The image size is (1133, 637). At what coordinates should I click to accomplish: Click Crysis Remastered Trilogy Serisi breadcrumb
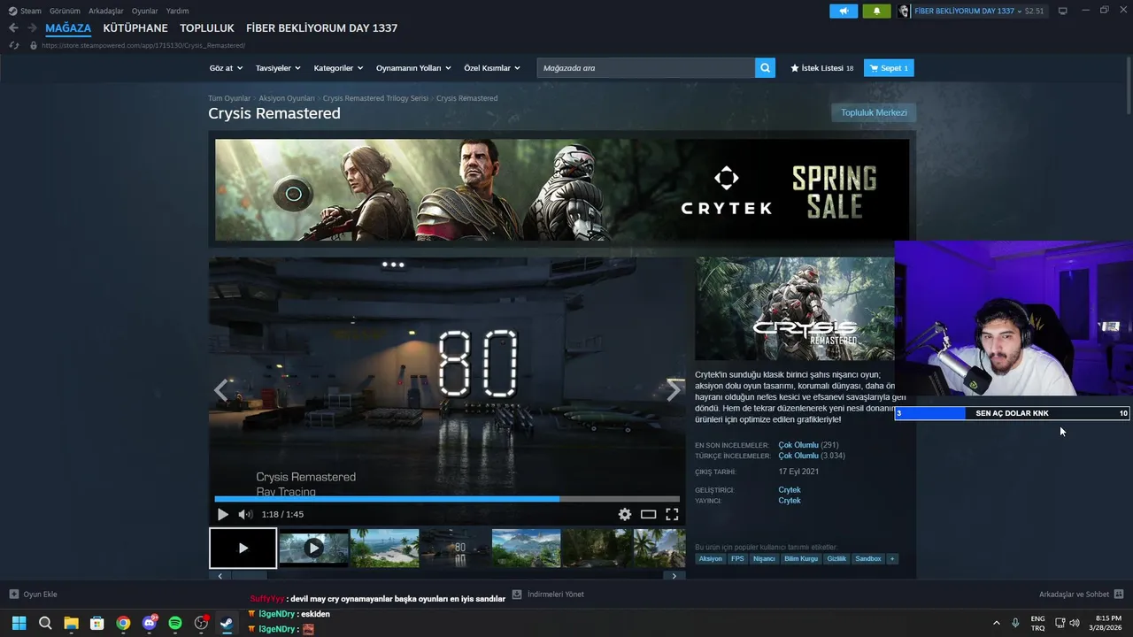375,98
